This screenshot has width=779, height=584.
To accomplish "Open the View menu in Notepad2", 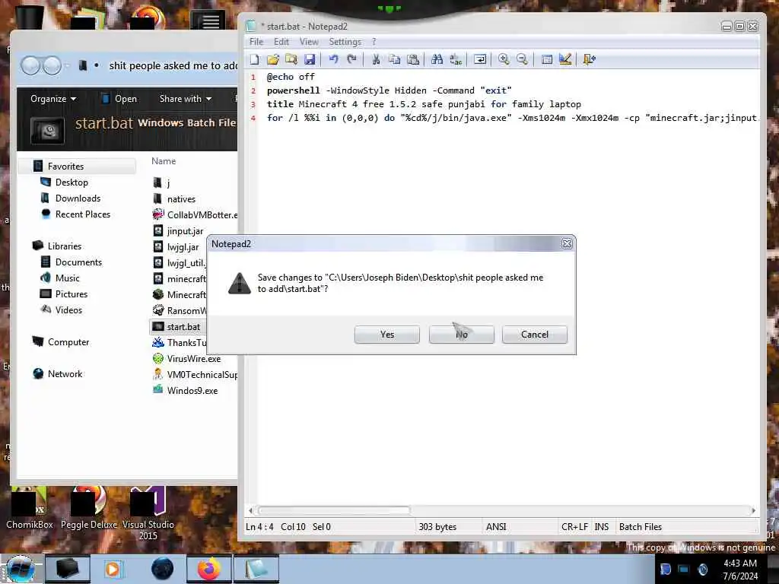I will [309, 42].
